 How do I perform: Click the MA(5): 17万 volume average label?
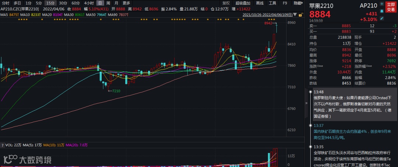pos(32,145)
